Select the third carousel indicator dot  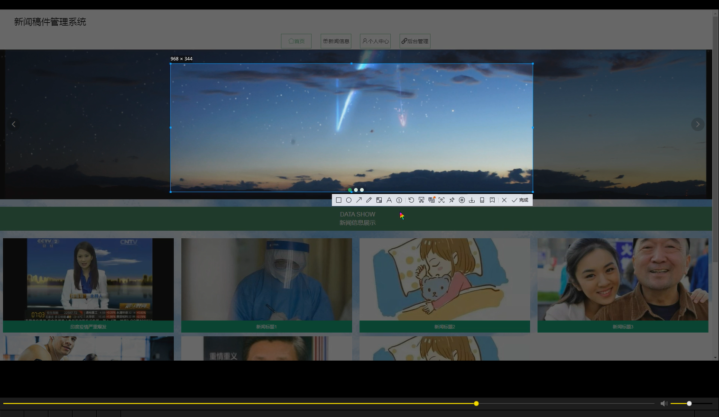coord(362,190)
